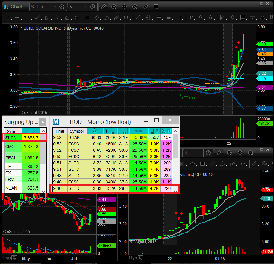This screenshot has height=264, width=274.
Task: Click the 4.41 purple label on daily chart
Action: coord(106,200)
